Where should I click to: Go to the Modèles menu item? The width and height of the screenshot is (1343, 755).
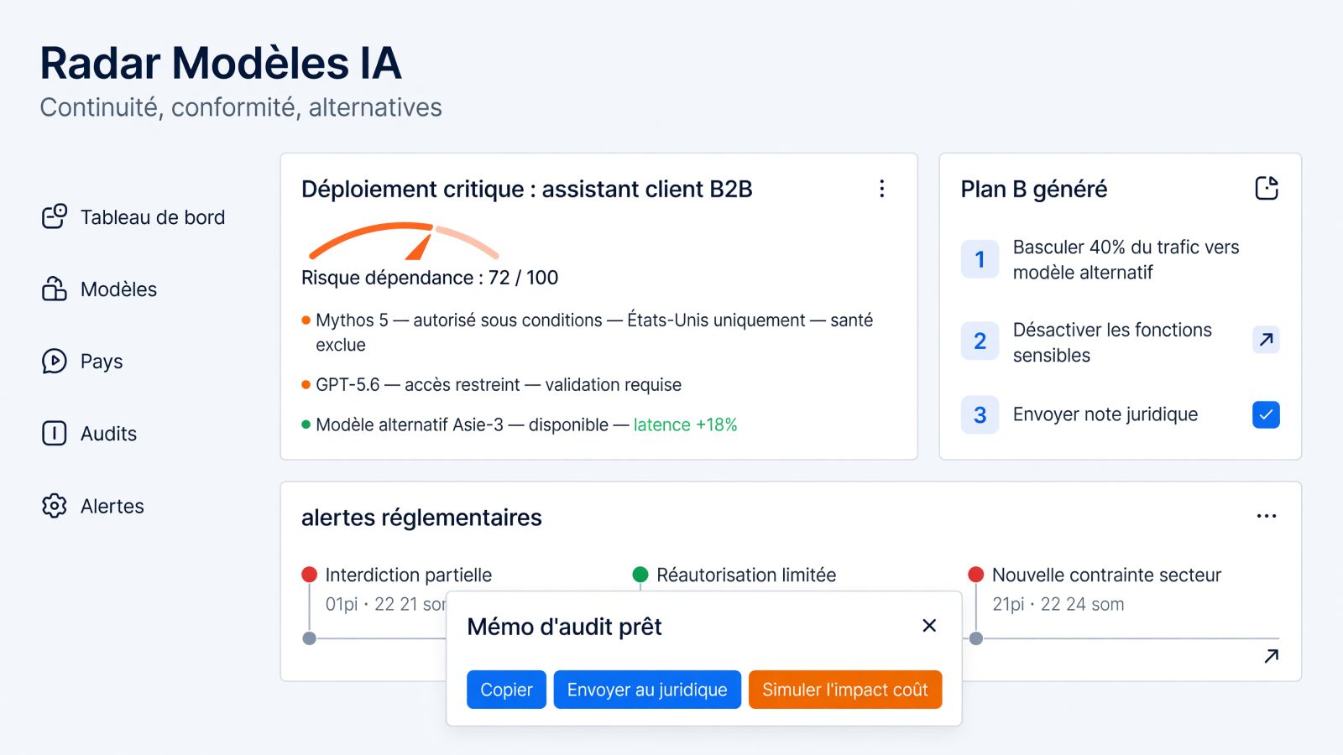(x=118, y=289)
